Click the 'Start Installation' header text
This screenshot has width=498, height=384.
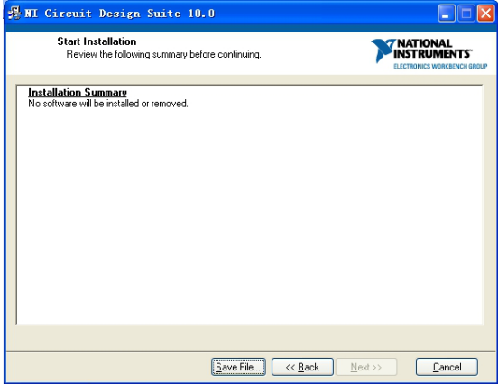tap(97, 41)
